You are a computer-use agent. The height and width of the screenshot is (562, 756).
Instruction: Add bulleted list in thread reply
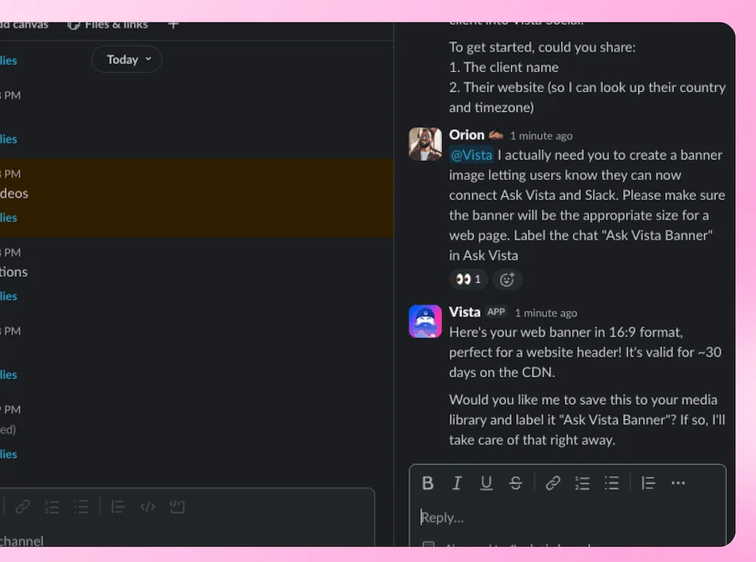point(611,483)
